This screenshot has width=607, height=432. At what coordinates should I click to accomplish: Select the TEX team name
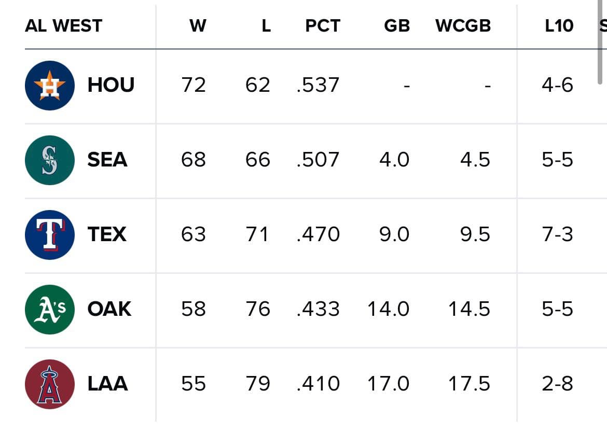pos(107,235)
